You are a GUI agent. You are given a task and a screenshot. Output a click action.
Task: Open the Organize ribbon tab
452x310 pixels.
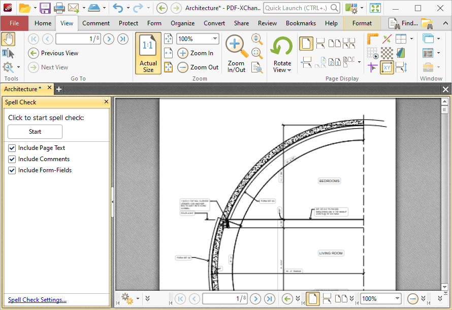pyautogui.click(x=182, y=23)
